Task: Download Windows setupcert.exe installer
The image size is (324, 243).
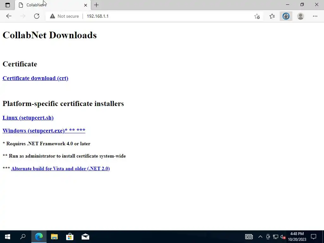Action: click(x=44, y=131)
